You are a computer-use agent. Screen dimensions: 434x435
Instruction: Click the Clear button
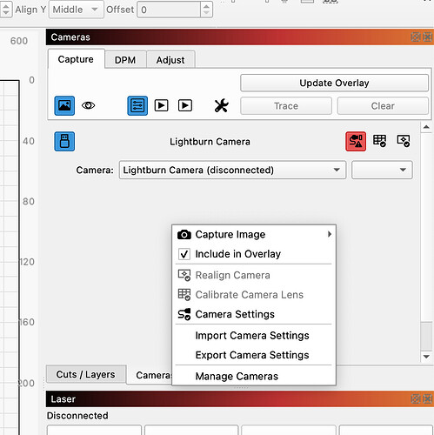coord(383,106)
